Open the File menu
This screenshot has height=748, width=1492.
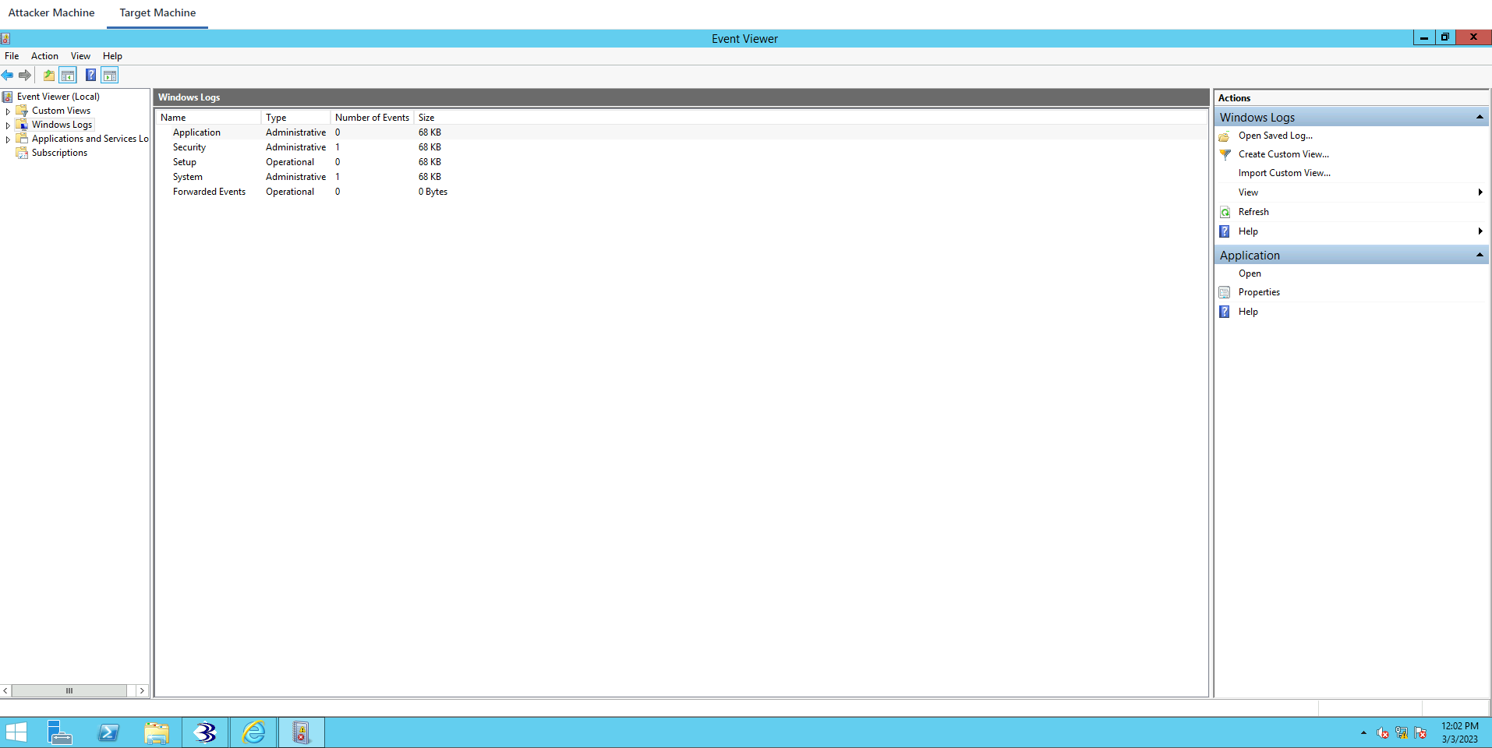[x=12, y=56]
